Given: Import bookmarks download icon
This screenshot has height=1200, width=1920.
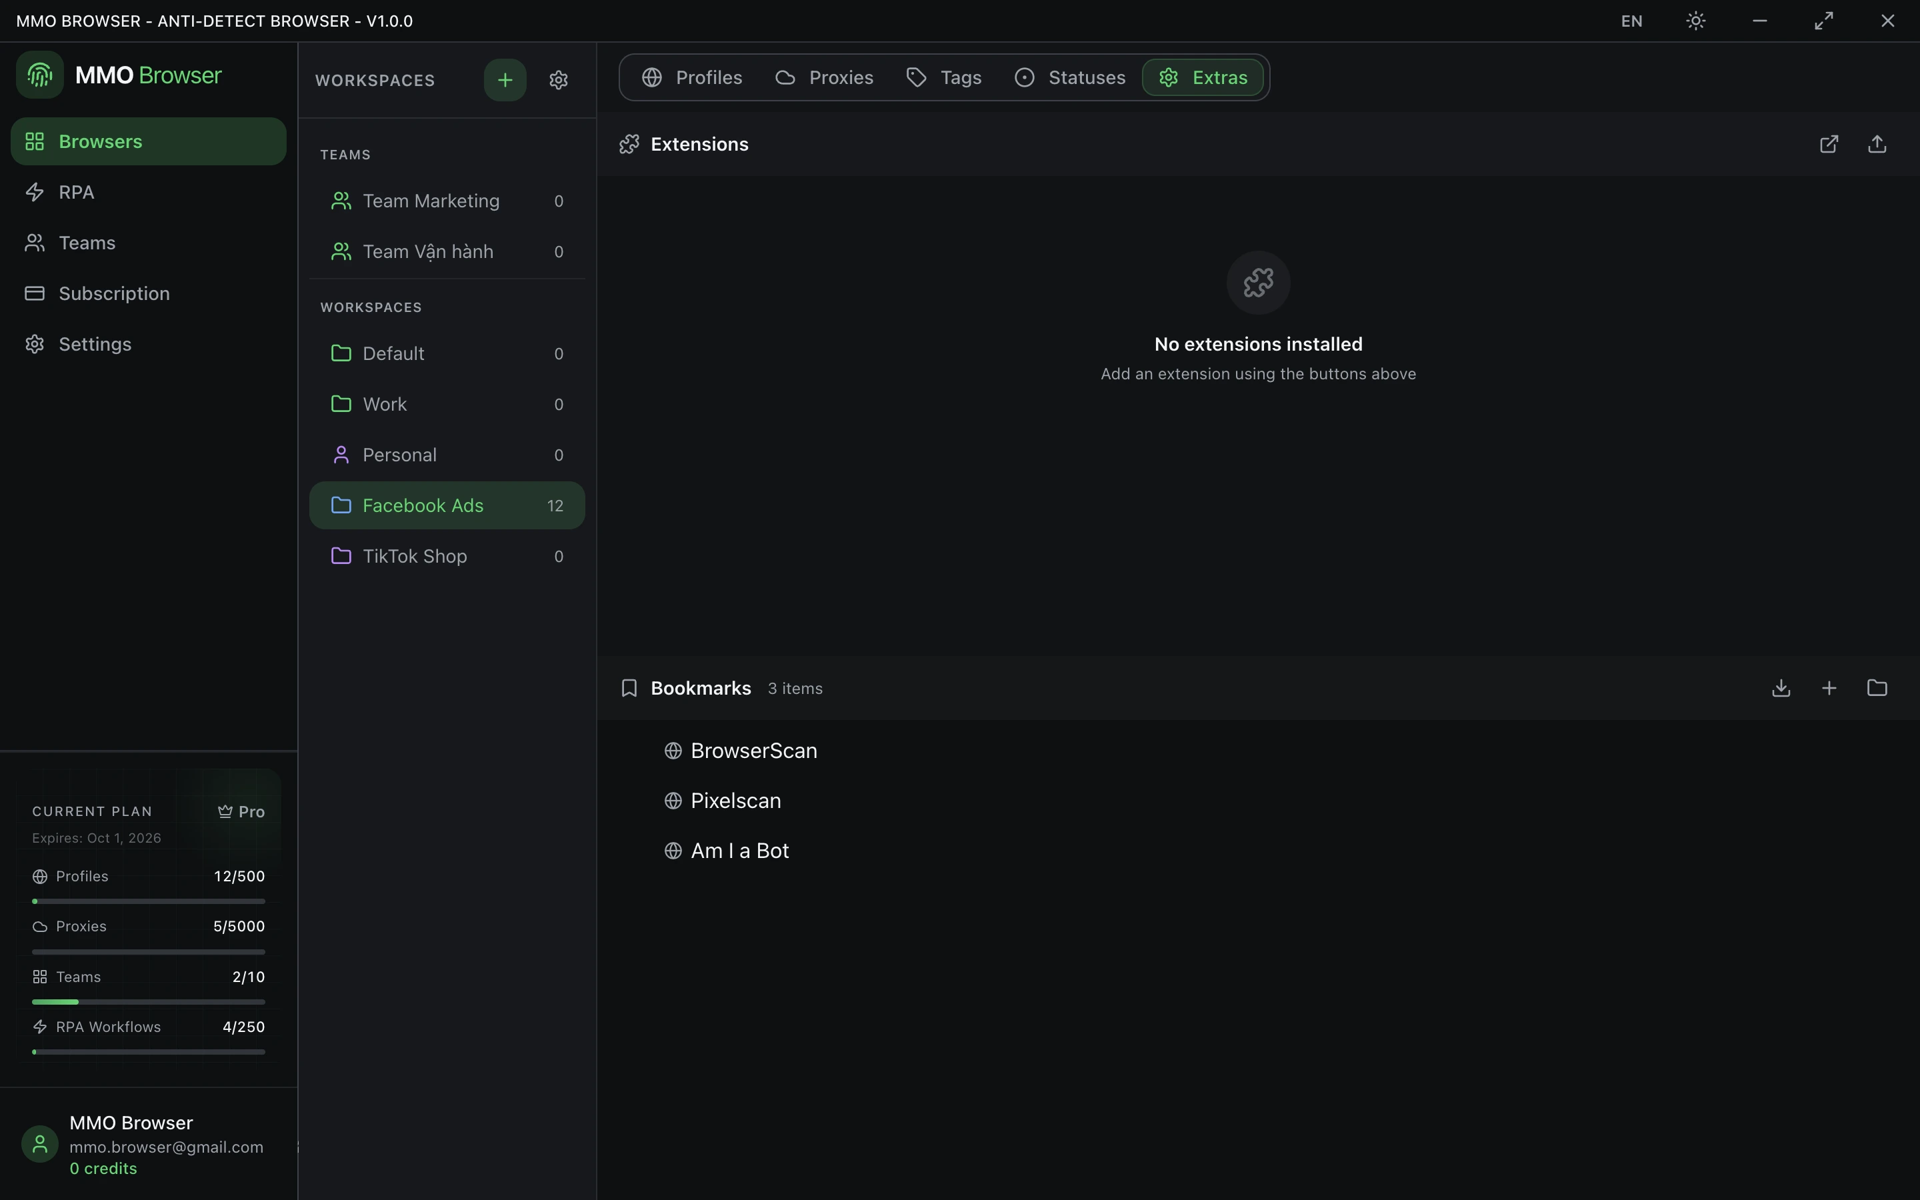Looking at the screenshot, I should pos(1781,688).
